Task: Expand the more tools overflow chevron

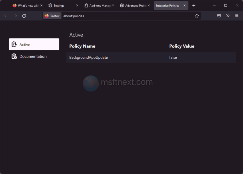Action: [x=228, y=16]
